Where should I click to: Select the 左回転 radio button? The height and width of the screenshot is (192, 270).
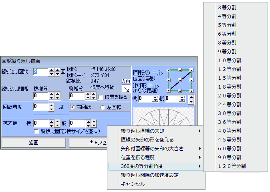(x=103, y=107)
